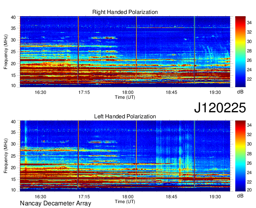Click the 32 dB label on the top color bar
The image size is (256, 208).
tap(249, 32)
